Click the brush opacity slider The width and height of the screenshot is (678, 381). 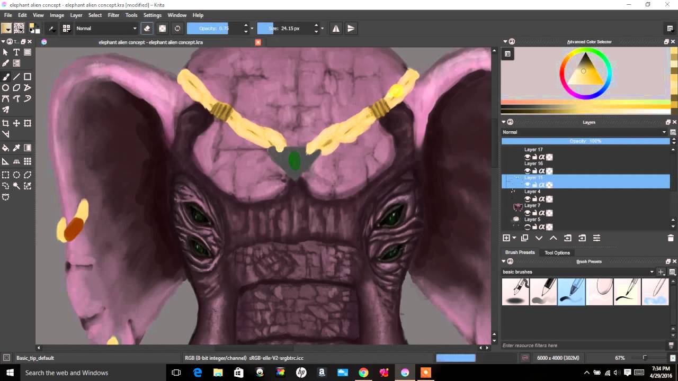point(215,29)
